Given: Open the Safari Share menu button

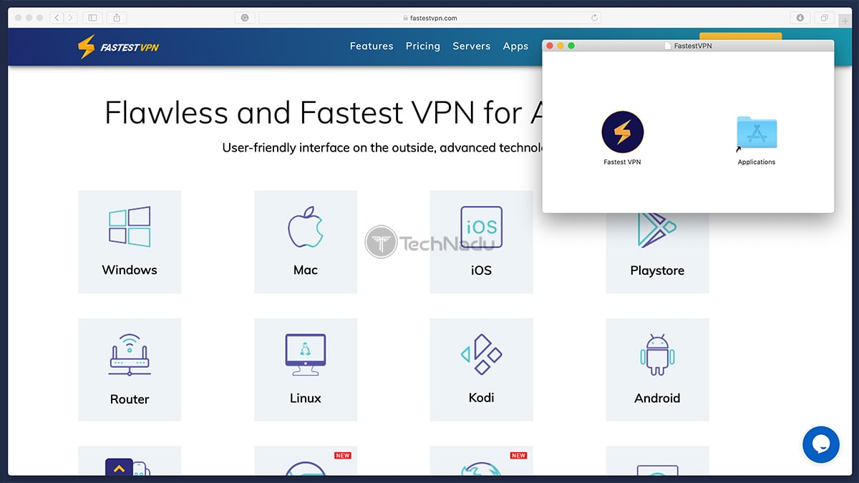Looking at the screenshot, I should click(x=117, y=17).
